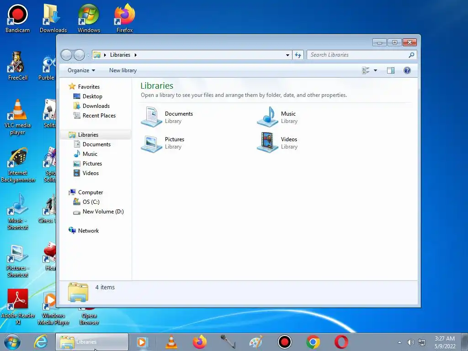Open the recent pages dropdown arrow
This screenshot has height=351, width=468.
coord(88,55)
